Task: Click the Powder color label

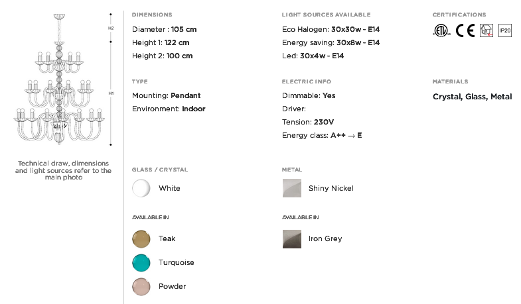Action: point(172,286)
